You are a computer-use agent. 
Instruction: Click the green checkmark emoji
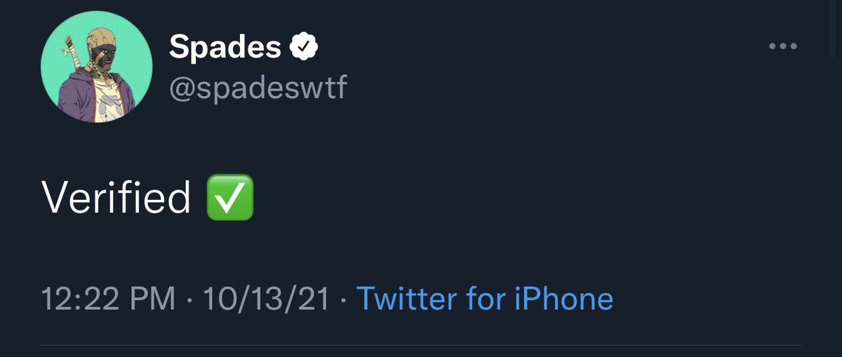230,198
